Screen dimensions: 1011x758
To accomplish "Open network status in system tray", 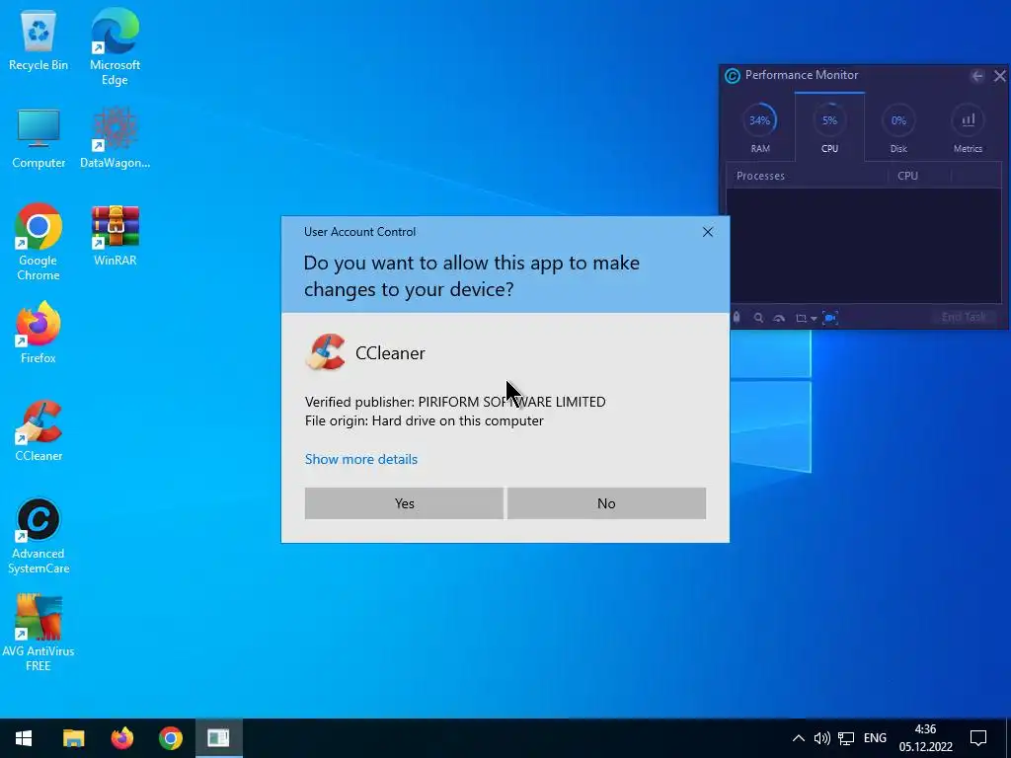I will coord(846,738).
